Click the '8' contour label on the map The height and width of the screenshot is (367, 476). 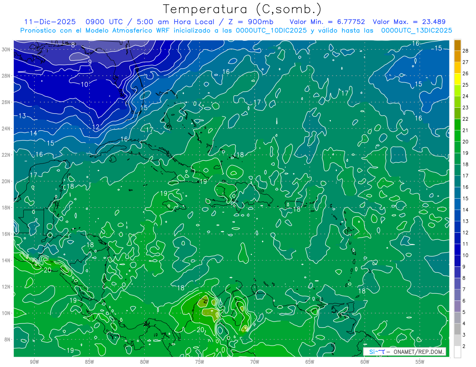[73, 45]
